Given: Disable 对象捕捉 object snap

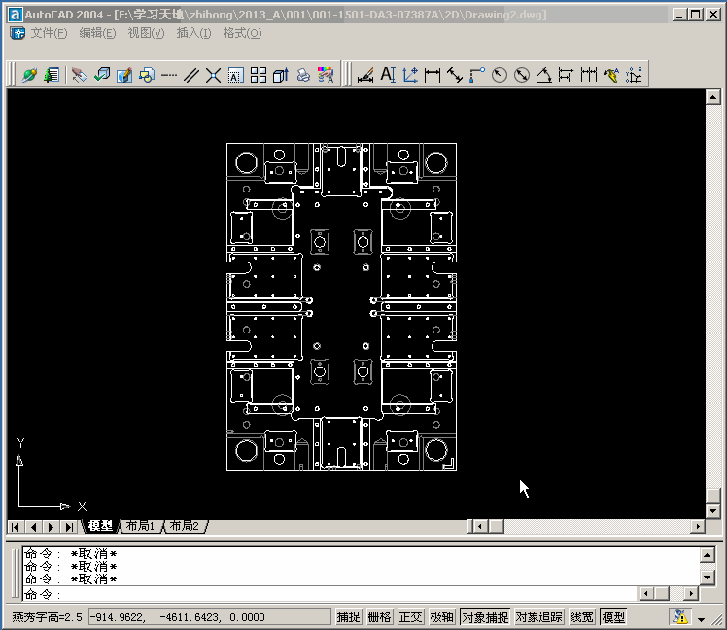Looking at the screenshot, I should [x=484, y=616].
